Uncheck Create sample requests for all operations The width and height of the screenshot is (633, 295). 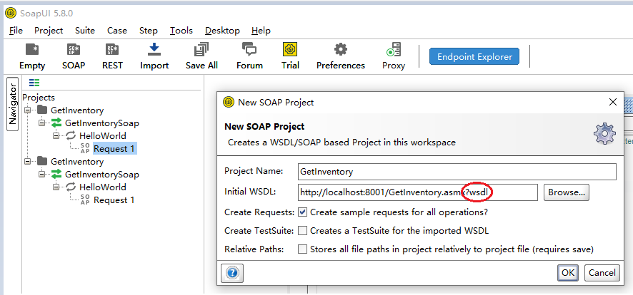(x=302, y=212)
